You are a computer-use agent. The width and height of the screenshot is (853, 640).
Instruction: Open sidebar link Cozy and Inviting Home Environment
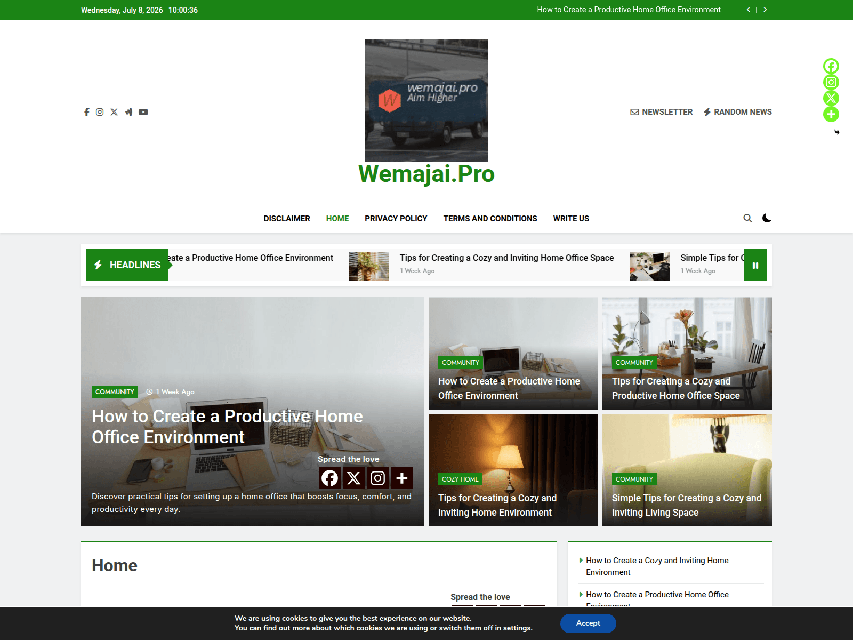pos(657,566)
